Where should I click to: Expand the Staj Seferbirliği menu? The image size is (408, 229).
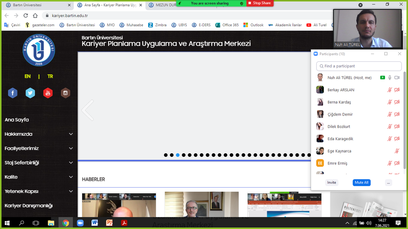(x=71, y=163)
